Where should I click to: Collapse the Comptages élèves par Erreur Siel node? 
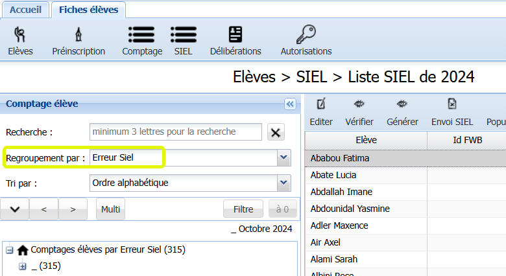(10, 249)
